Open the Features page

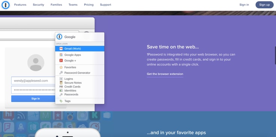(x=20, y=5)
